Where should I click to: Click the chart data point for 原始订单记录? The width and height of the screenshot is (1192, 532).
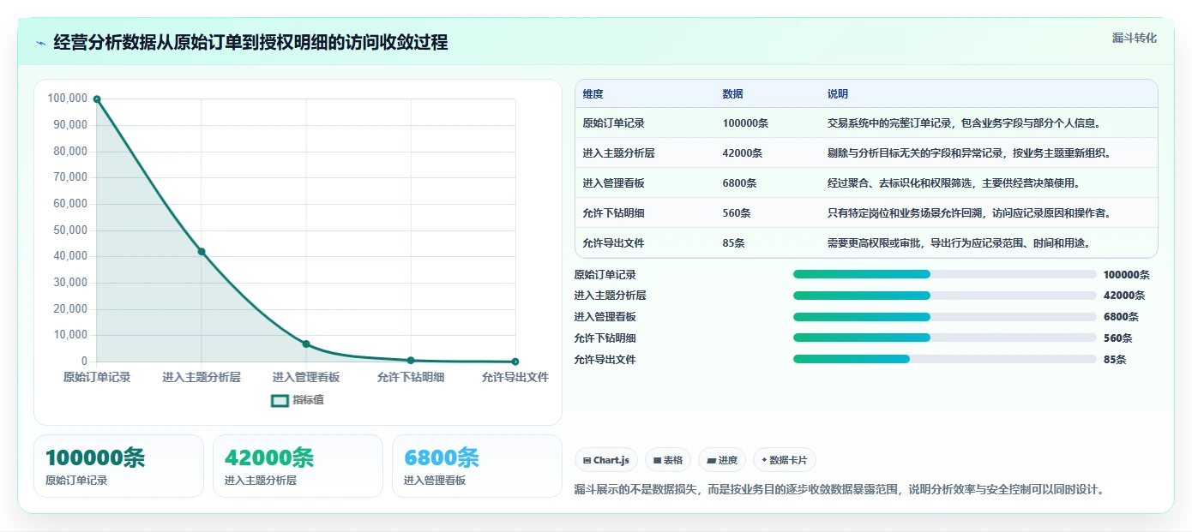tap(97, 99)
